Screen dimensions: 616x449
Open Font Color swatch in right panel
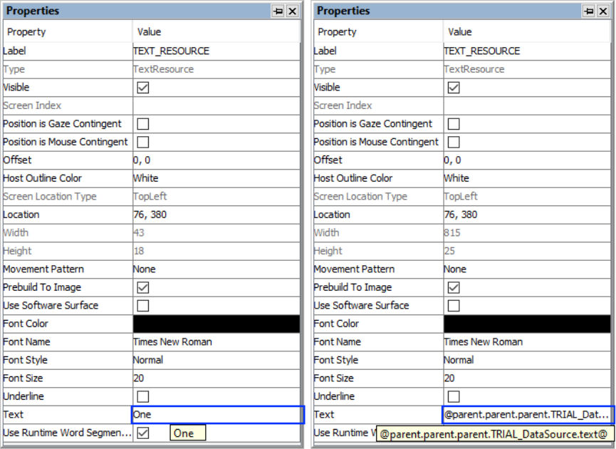tap(527, 324)
